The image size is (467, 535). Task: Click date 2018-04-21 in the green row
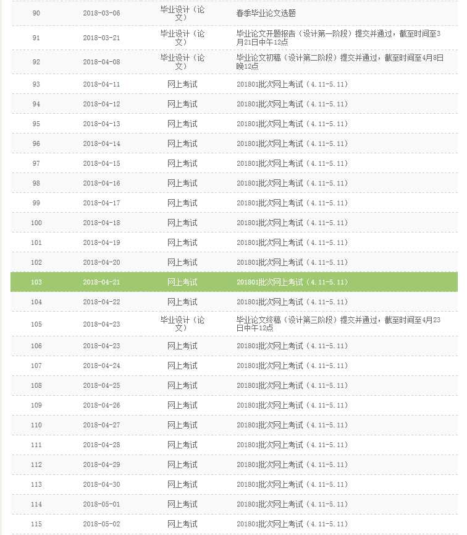(x=101, y=282)
